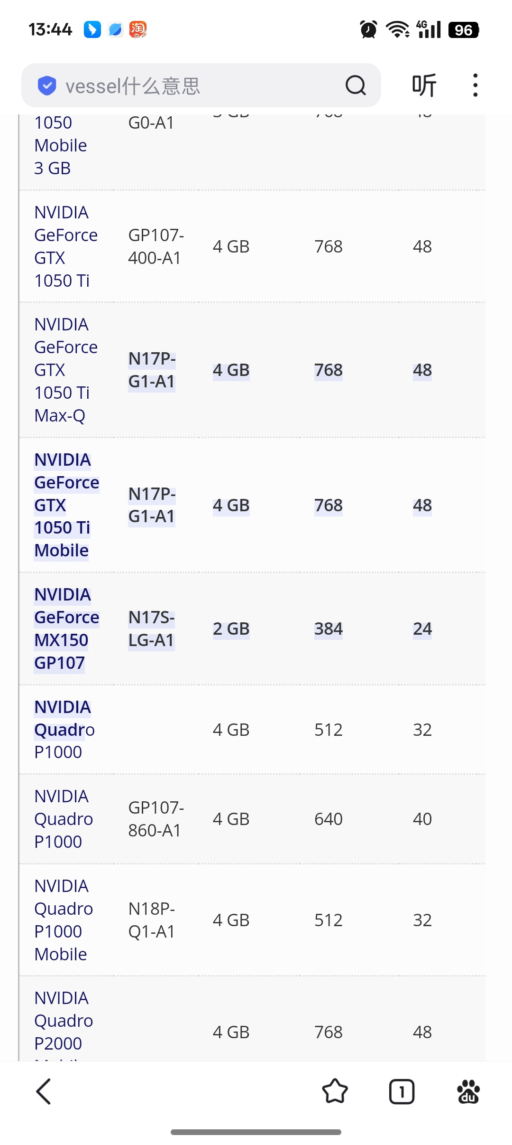Open the GTX 1050 Ti Mobile link

(66, 505)
